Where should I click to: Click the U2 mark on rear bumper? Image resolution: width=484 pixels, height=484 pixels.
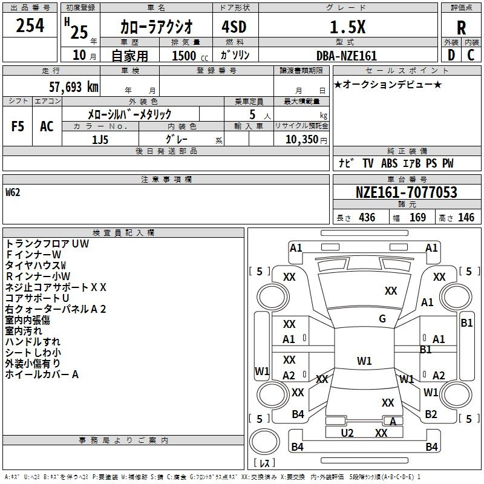pos(347,433)
